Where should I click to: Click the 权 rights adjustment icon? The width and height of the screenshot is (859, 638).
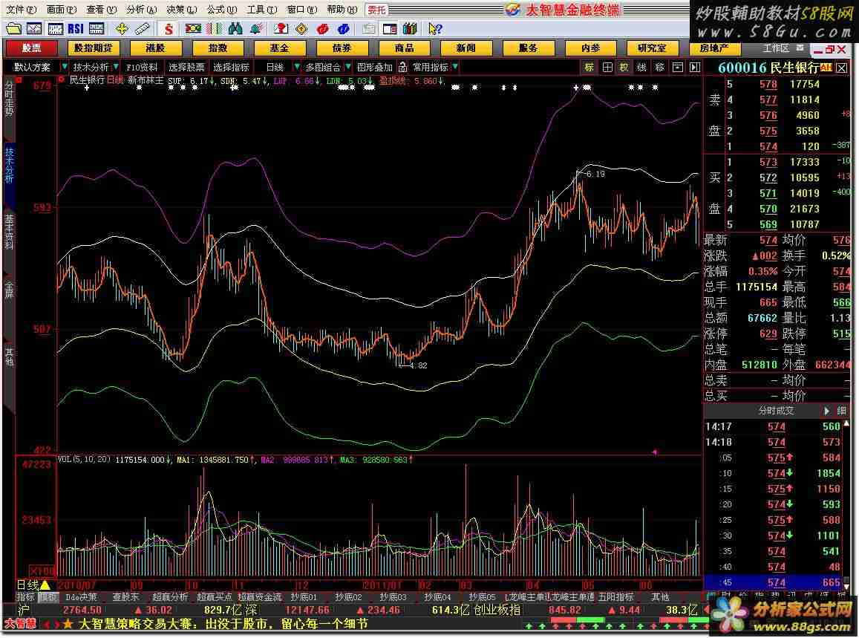click(624, 68)
